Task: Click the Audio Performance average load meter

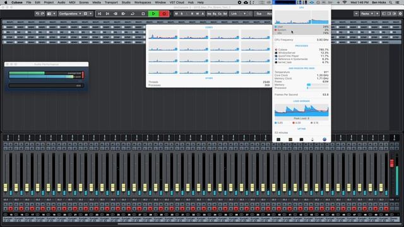Action: click(45, 73)
